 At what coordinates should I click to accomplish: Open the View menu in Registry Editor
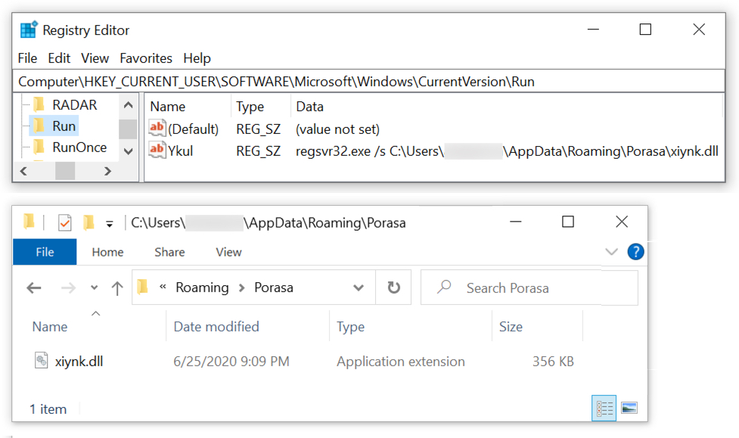[x=95, y=58]
